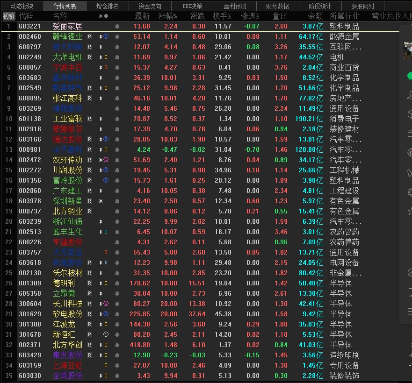Select stock code 603221

pos(29,26)
